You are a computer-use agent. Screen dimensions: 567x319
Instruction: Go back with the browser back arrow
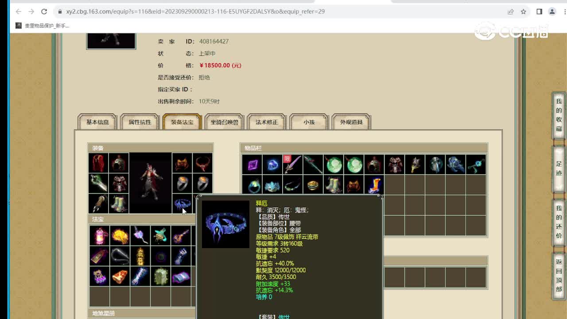18,12
